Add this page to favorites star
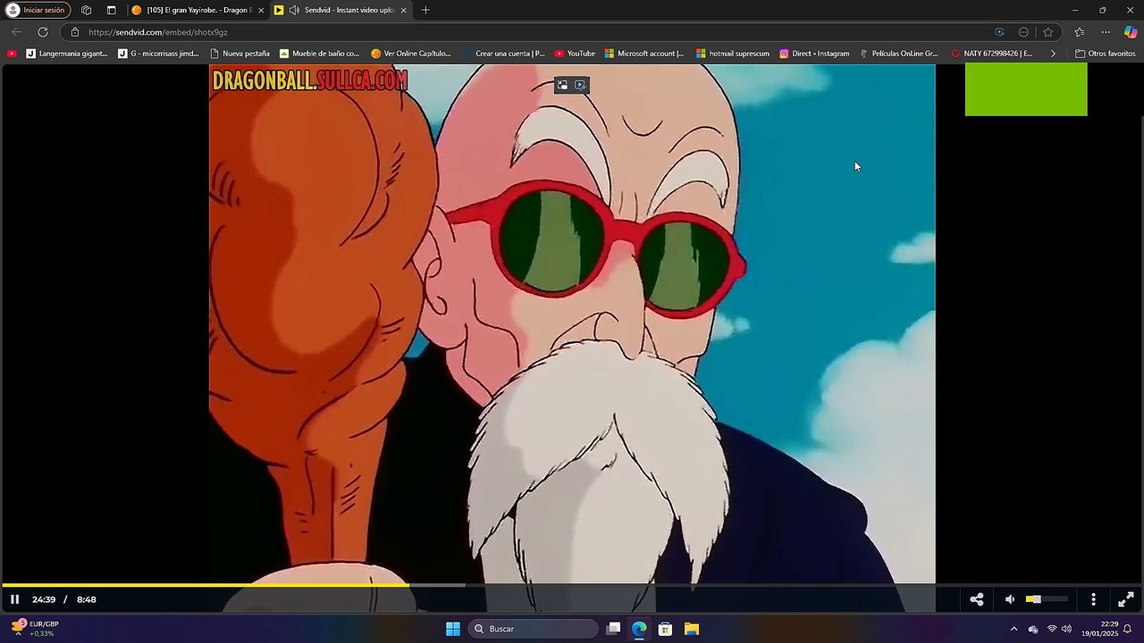The height and width of the screenshot is (643, 1144). tap(1047, 32)
